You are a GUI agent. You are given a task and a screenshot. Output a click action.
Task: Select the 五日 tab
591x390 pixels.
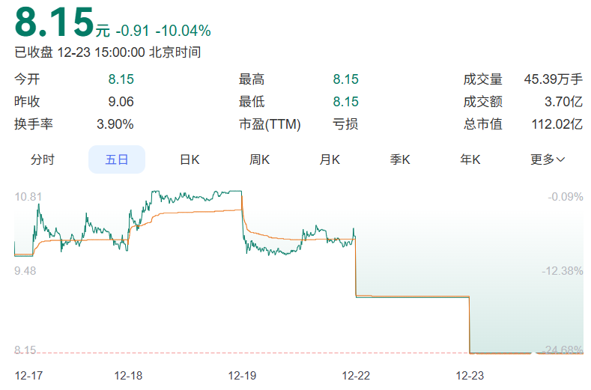tap(116, 159)
